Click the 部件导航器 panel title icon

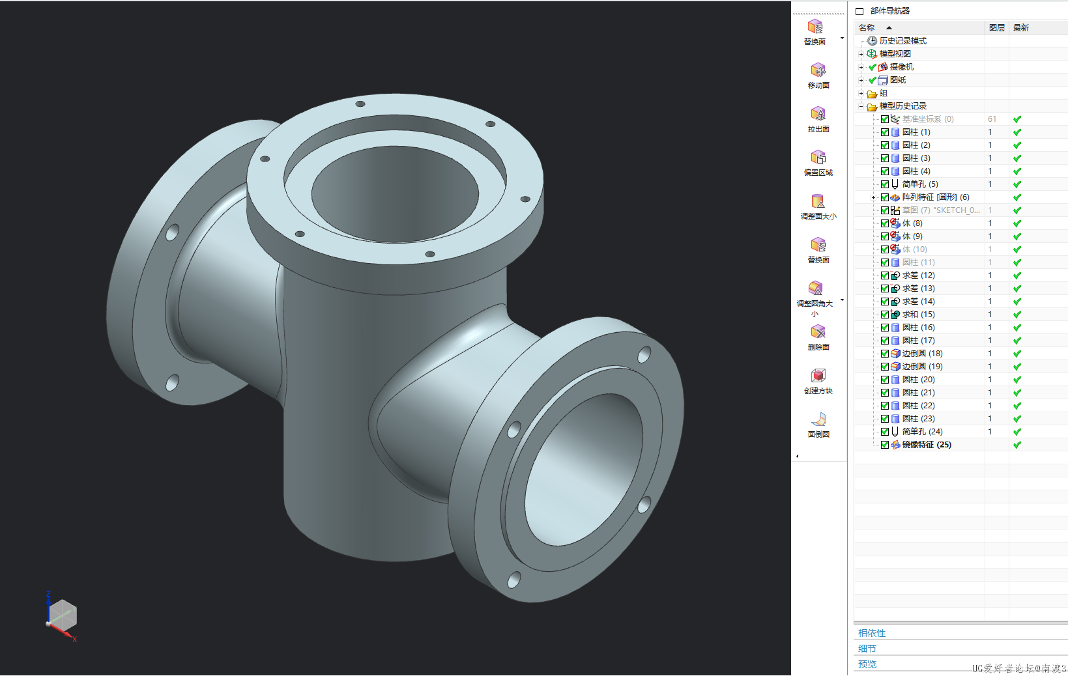(859, 11)
